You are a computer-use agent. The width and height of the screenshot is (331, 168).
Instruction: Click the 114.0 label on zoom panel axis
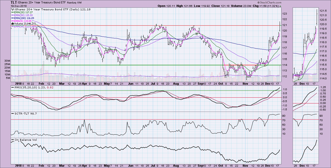tap(323, 79)
